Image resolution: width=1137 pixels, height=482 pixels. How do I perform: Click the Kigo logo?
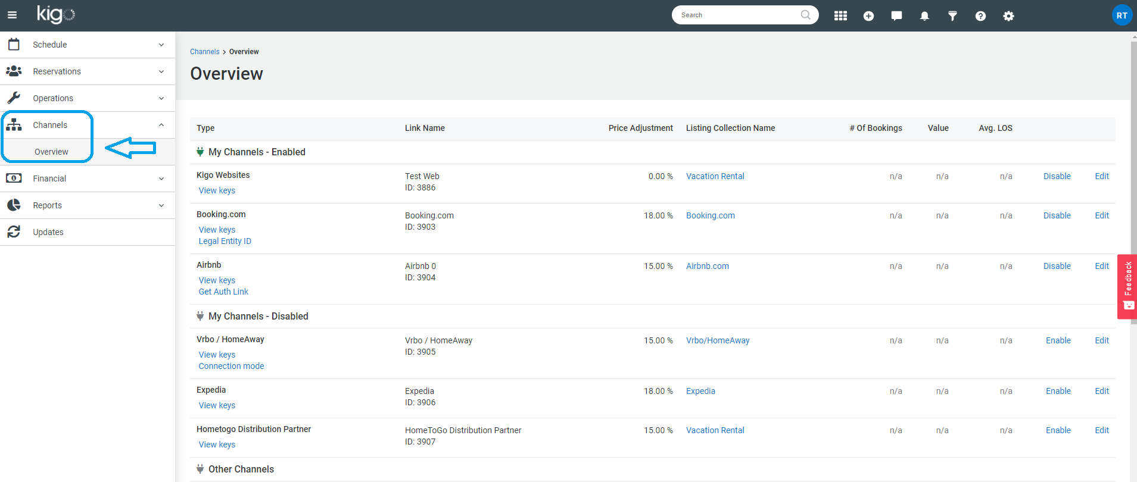point(55,14)
